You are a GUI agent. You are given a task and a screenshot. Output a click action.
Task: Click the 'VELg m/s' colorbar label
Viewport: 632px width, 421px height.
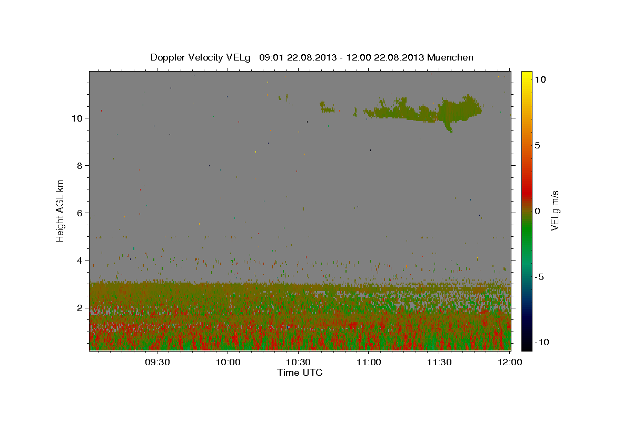pos(555,211)
